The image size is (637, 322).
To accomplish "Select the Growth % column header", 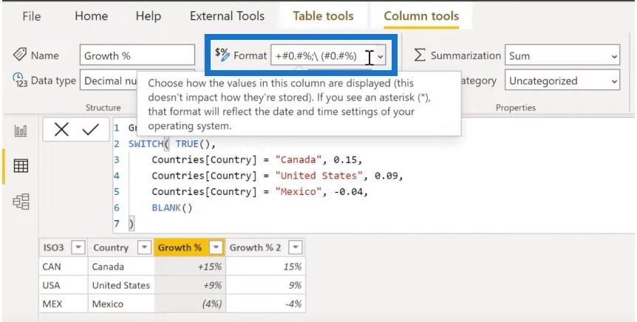I will (x=180, y=247).
